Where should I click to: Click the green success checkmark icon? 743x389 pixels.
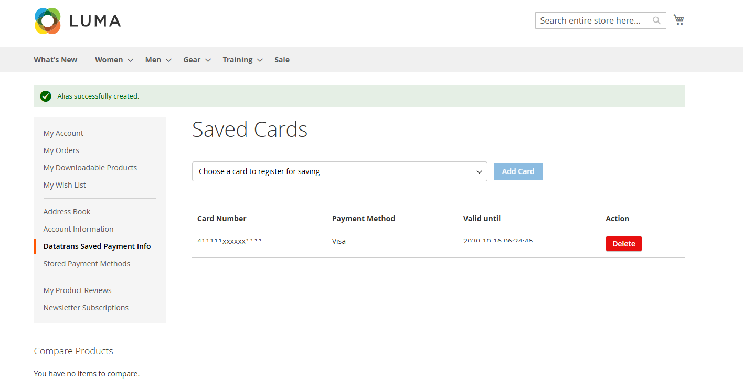(x=45, y=96)
